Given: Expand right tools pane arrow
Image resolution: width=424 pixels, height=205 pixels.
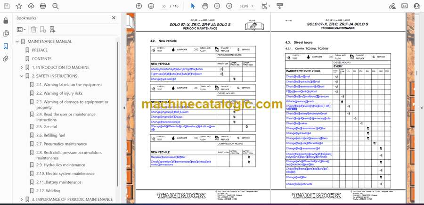Looking at the screenshot, I should (x=421, y=108).
